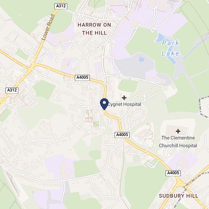Click the Harrow on the Hill label

coord(94,29)
